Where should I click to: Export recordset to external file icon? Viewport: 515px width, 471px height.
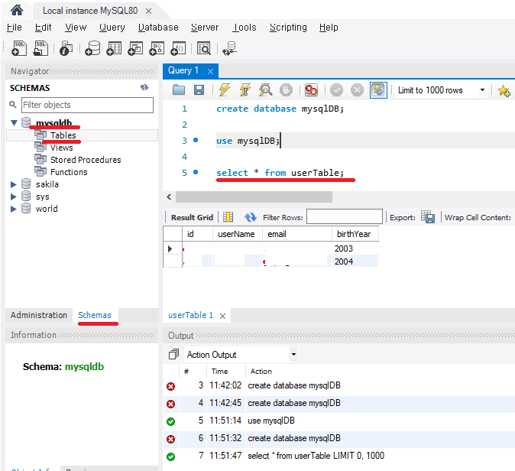428,217
